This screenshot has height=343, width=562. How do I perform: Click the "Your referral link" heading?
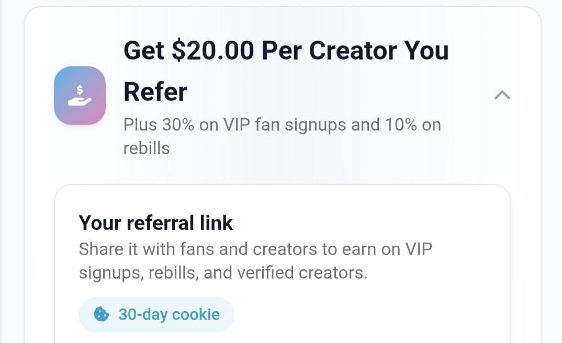point(156,223)
